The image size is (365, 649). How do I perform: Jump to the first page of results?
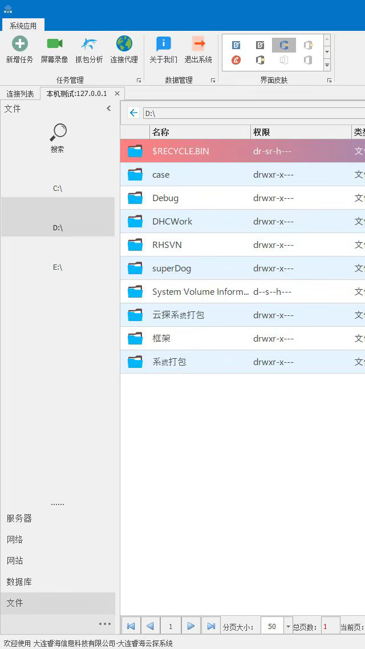pyautogui.click(x=131, y=626)
